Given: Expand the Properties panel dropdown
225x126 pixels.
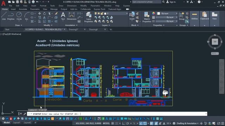Looking at the screenshot, I should click(159, 25).
